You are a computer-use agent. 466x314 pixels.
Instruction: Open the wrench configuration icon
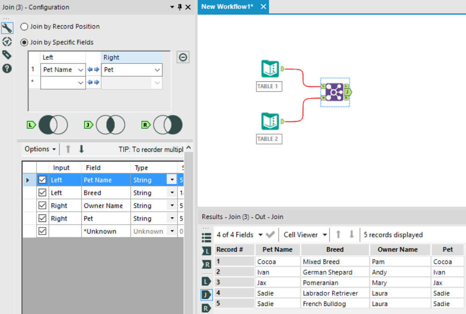(7, 28)
